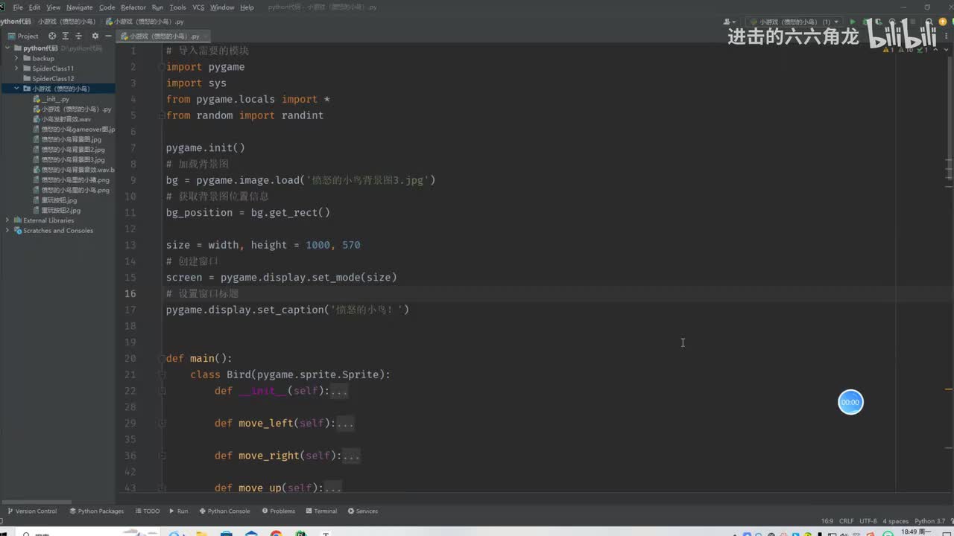The height and width of the screenshot is (536, 954).
Task: Run the program with the green play button
Action: (x=853, y=22)
